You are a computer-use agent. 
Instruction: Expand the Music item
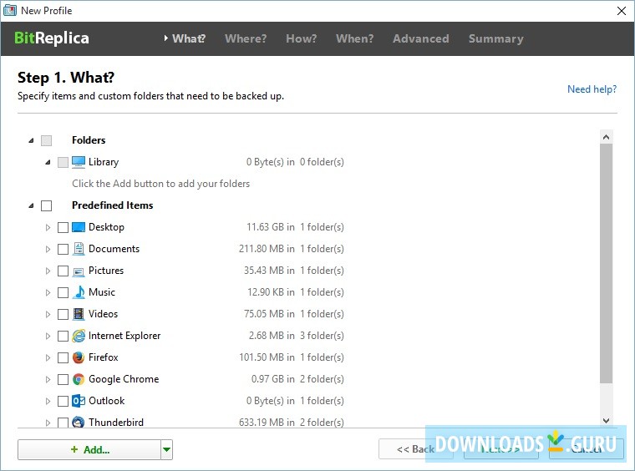(48, 292)
